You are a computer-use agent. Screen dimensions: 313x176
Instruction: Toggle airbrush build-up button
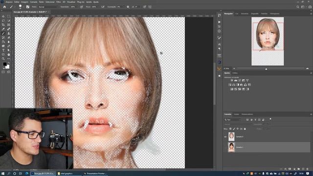tap(103, 7)
